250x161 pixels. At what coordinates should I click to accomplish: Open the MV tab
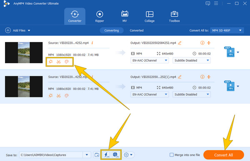[x=125, y=16]
